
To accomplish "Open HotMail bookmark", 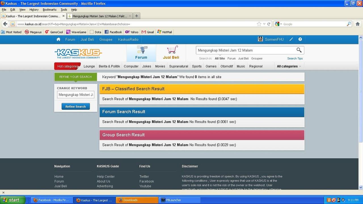I will coord(164,32).
